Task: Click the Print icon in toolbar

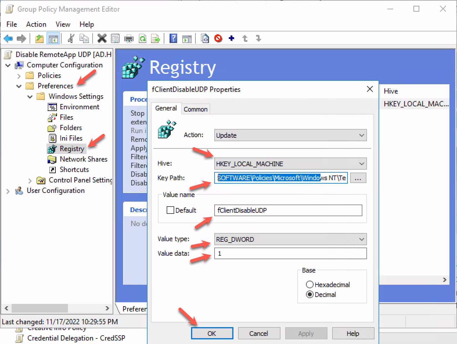Action: click(129, 38)
